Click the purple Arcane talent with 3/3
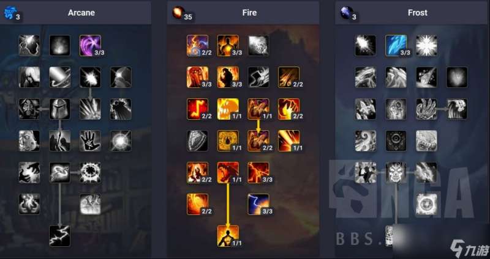 [90, 45]
